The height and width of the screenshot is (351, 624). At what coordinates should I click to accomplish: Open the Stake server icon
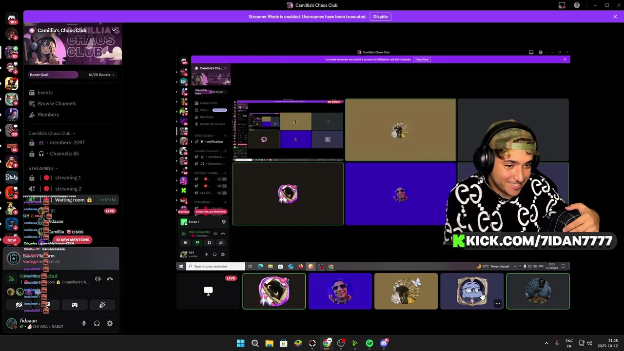point(12,177)
